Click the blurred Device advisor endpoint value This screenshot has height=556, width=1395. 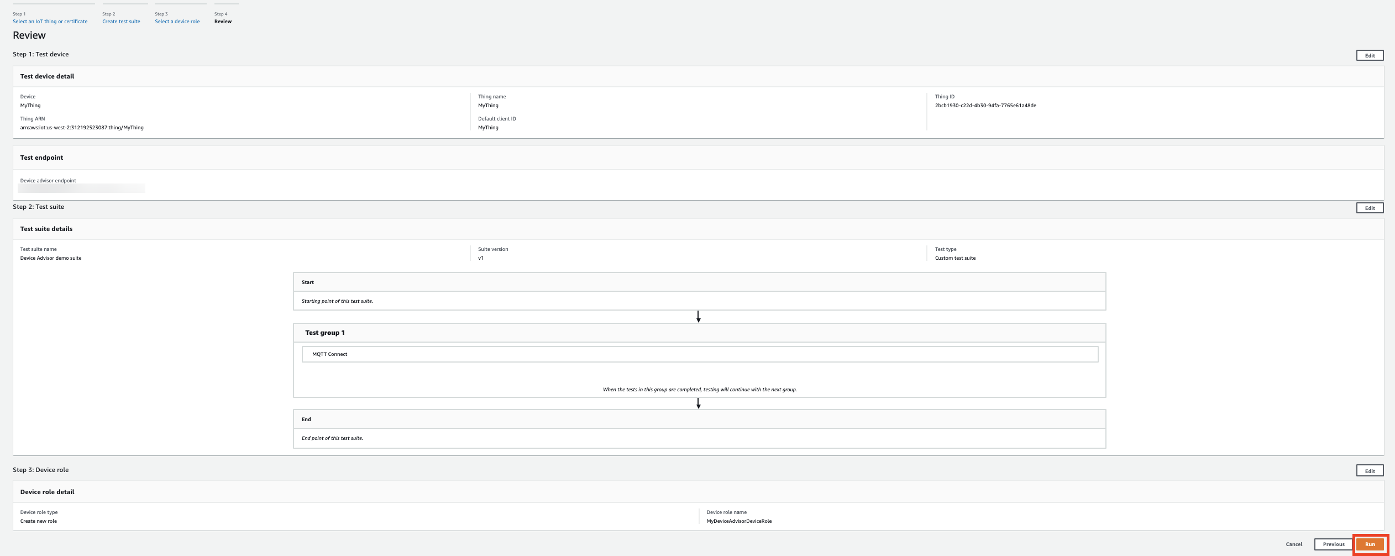pyautogui.click(x=81, y=188)
